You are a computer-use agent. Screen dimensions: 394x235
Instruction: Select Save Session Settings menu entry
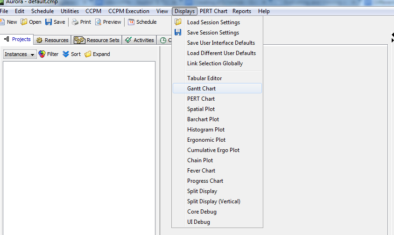[213, 33]
